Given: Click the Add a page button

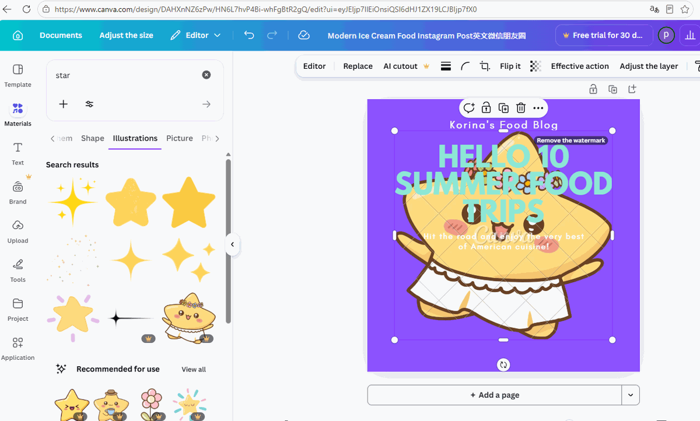Looking at the screenshot, I should tap(495, 395).
